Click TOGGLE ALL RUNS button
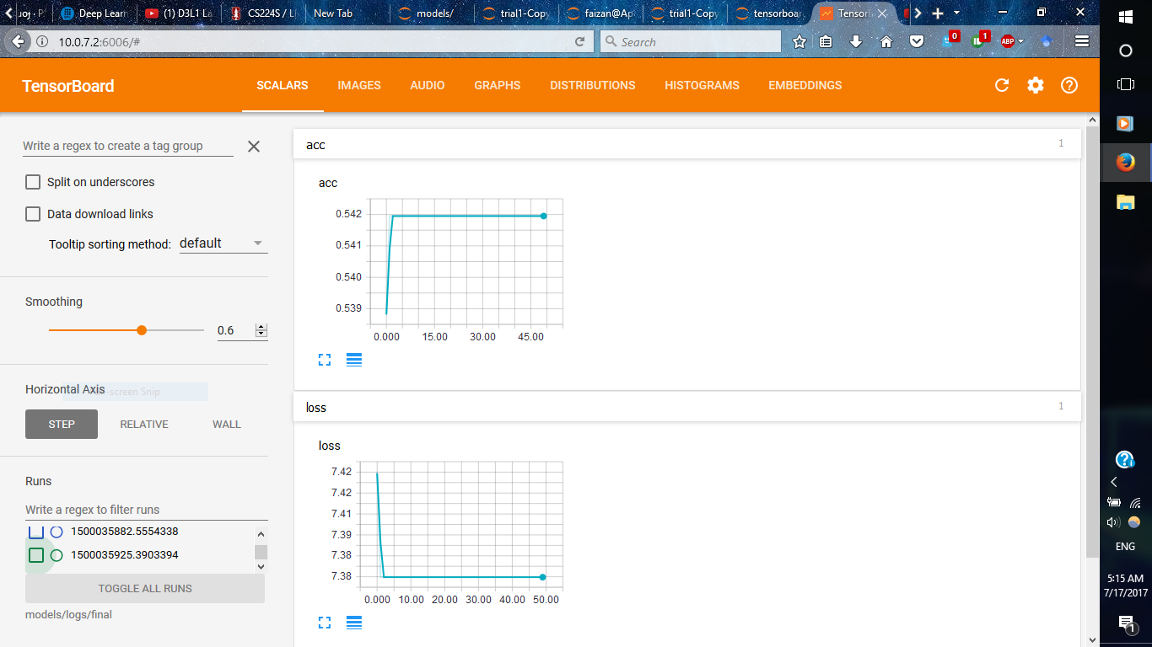This screenshot has width=1152, height=647. (145, 588)
